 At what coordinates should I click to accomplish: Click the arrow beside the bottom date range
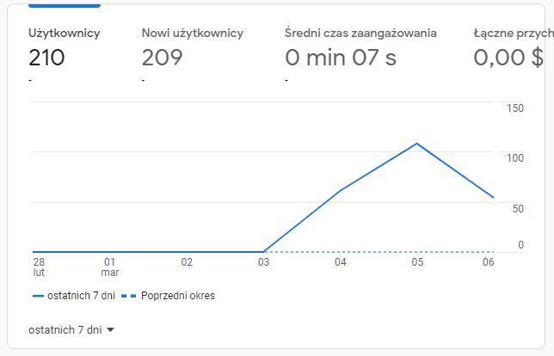click(111, 329)
